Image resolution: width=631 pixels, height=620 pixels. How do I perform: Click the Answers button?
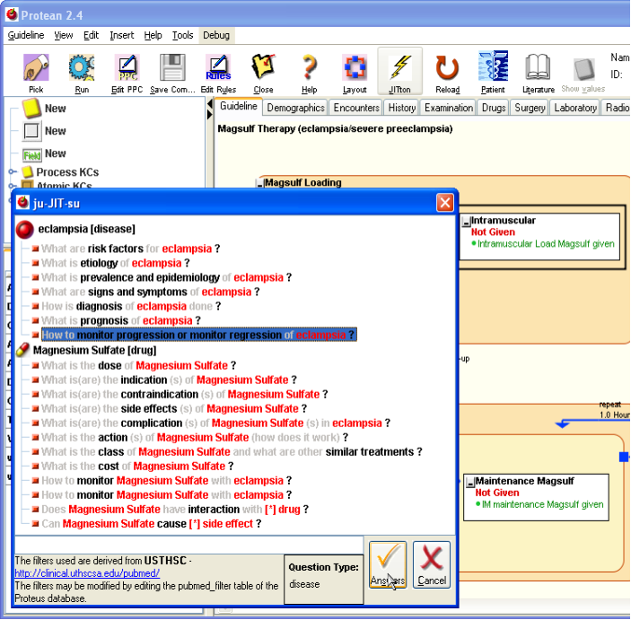388,564
